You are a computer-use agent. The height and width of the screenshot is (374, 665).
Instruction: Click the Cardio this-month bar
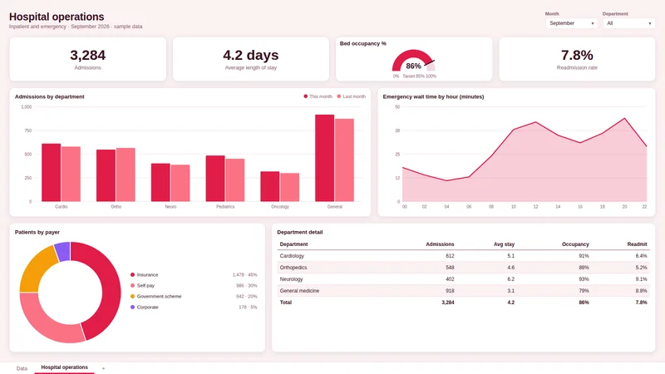52,173
